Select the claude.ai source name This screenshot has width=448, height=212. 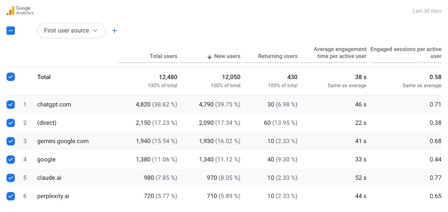(49, 178)
